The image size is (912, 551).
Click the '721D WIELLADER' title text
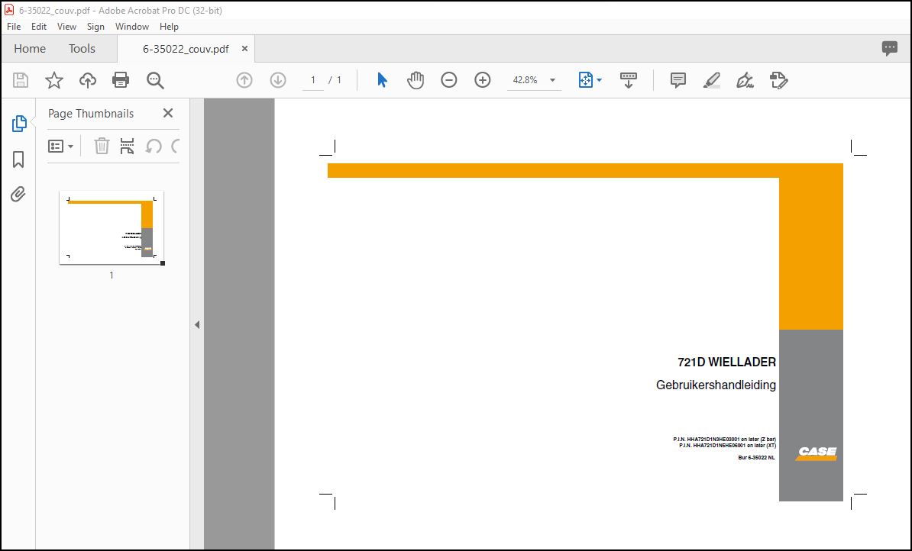726,362
